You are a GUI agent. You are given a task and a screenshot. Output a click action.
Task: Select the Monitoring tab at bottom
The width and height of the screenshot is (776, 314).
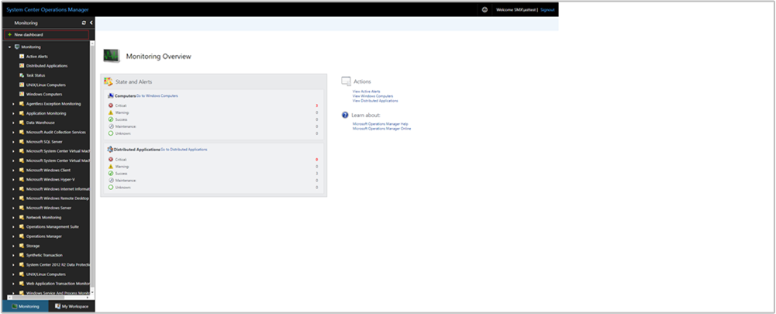25,306
